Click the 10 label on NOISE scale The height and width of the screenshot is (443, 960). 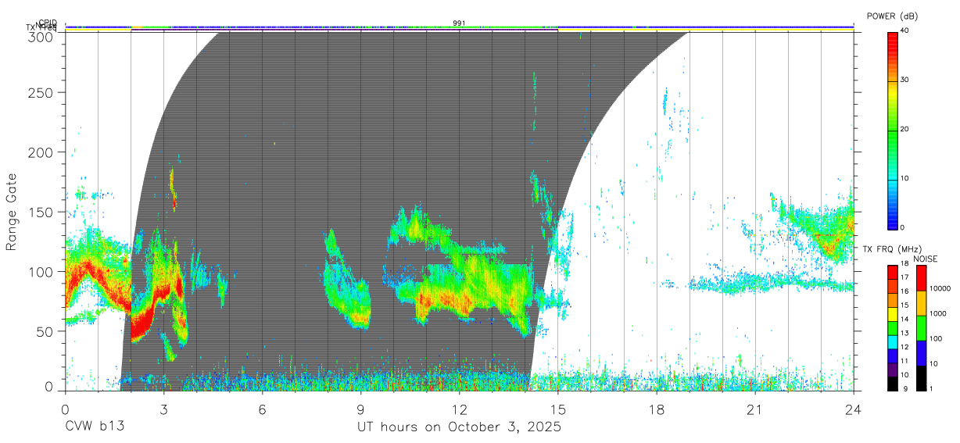click(x=933, y=363)
